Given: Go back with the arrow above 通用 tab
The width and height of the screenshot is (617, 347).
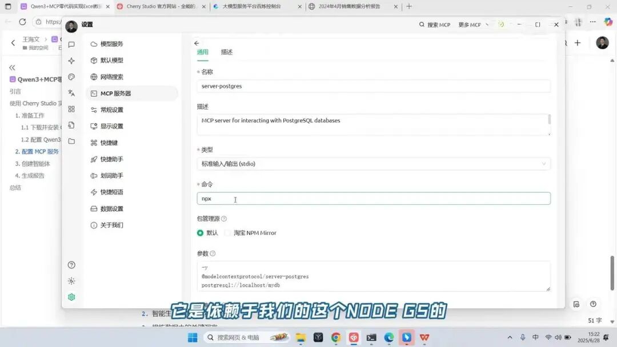Looking at the screenshot, I should pos(197,43).
